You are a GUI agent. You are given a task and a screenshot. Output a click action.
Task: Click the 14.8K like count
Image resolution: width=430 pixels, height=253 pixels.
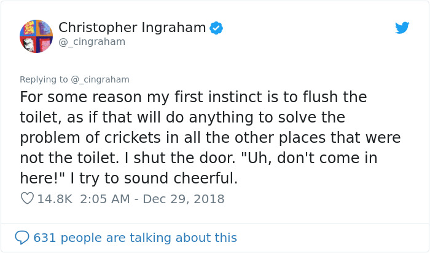click(x=55, y=199)
